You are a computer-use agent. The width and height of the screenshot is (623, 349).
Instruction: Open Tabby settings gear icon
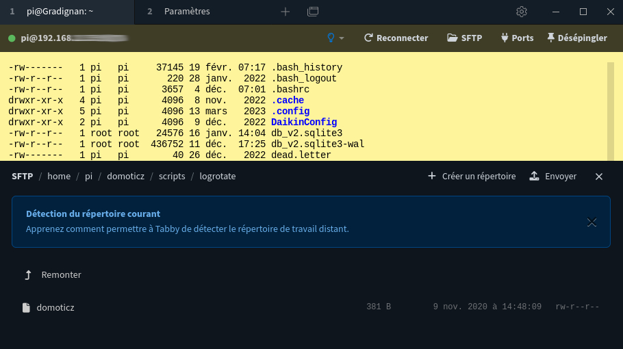pyautogui.click(x=522, y=12)
